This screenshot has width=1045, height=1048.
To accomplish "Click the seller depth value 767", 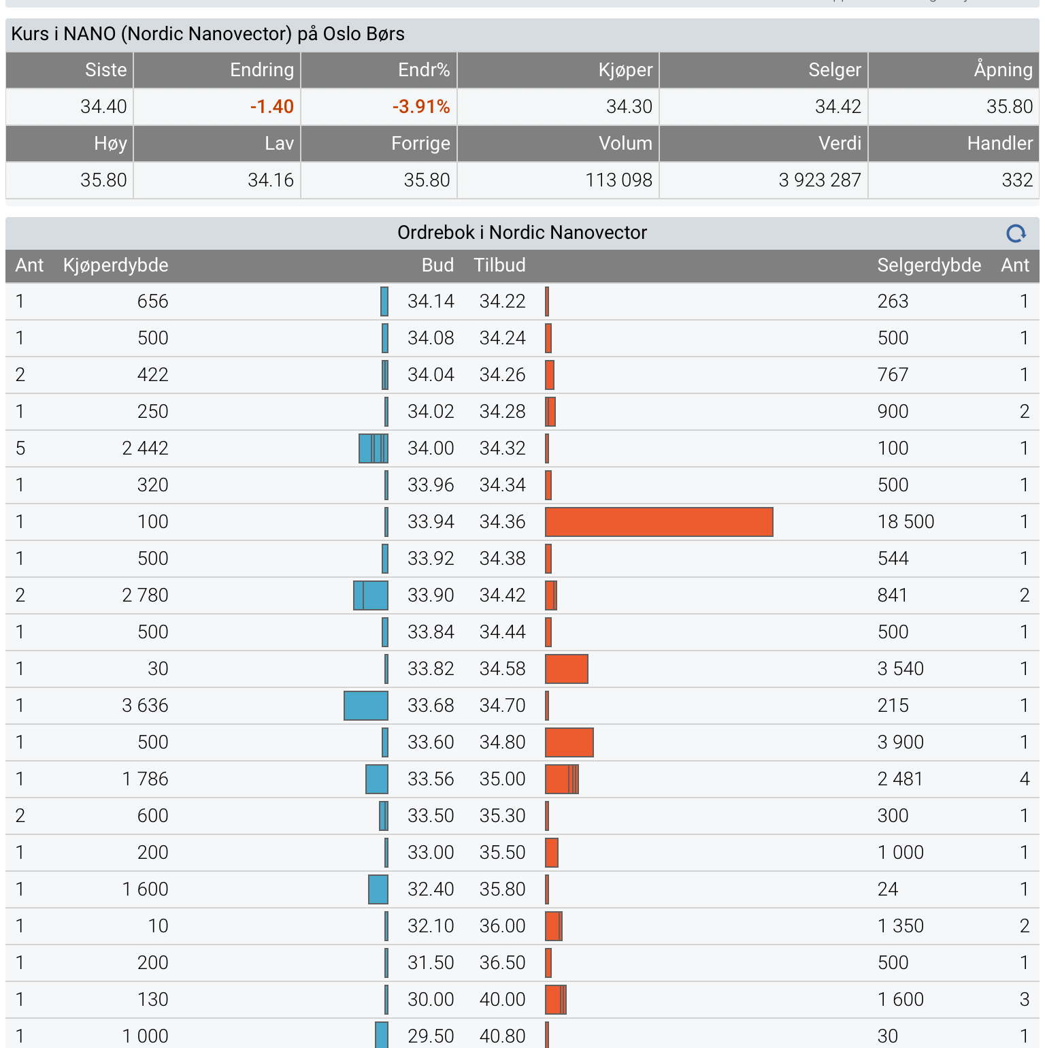I will [x=893, y=375].
